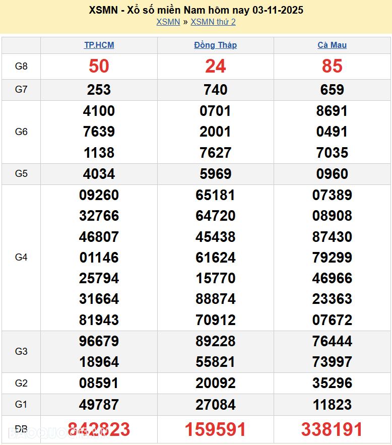Click Cà Mau G8 result 85
Image resolution: width=392 pixels, height=445 pixels.
(332, 66)
